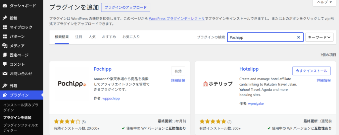The width and height of the screenshot is (339, 135).
Task: Expand the ヘルプ help panel
Action: [x=324, y=2]
